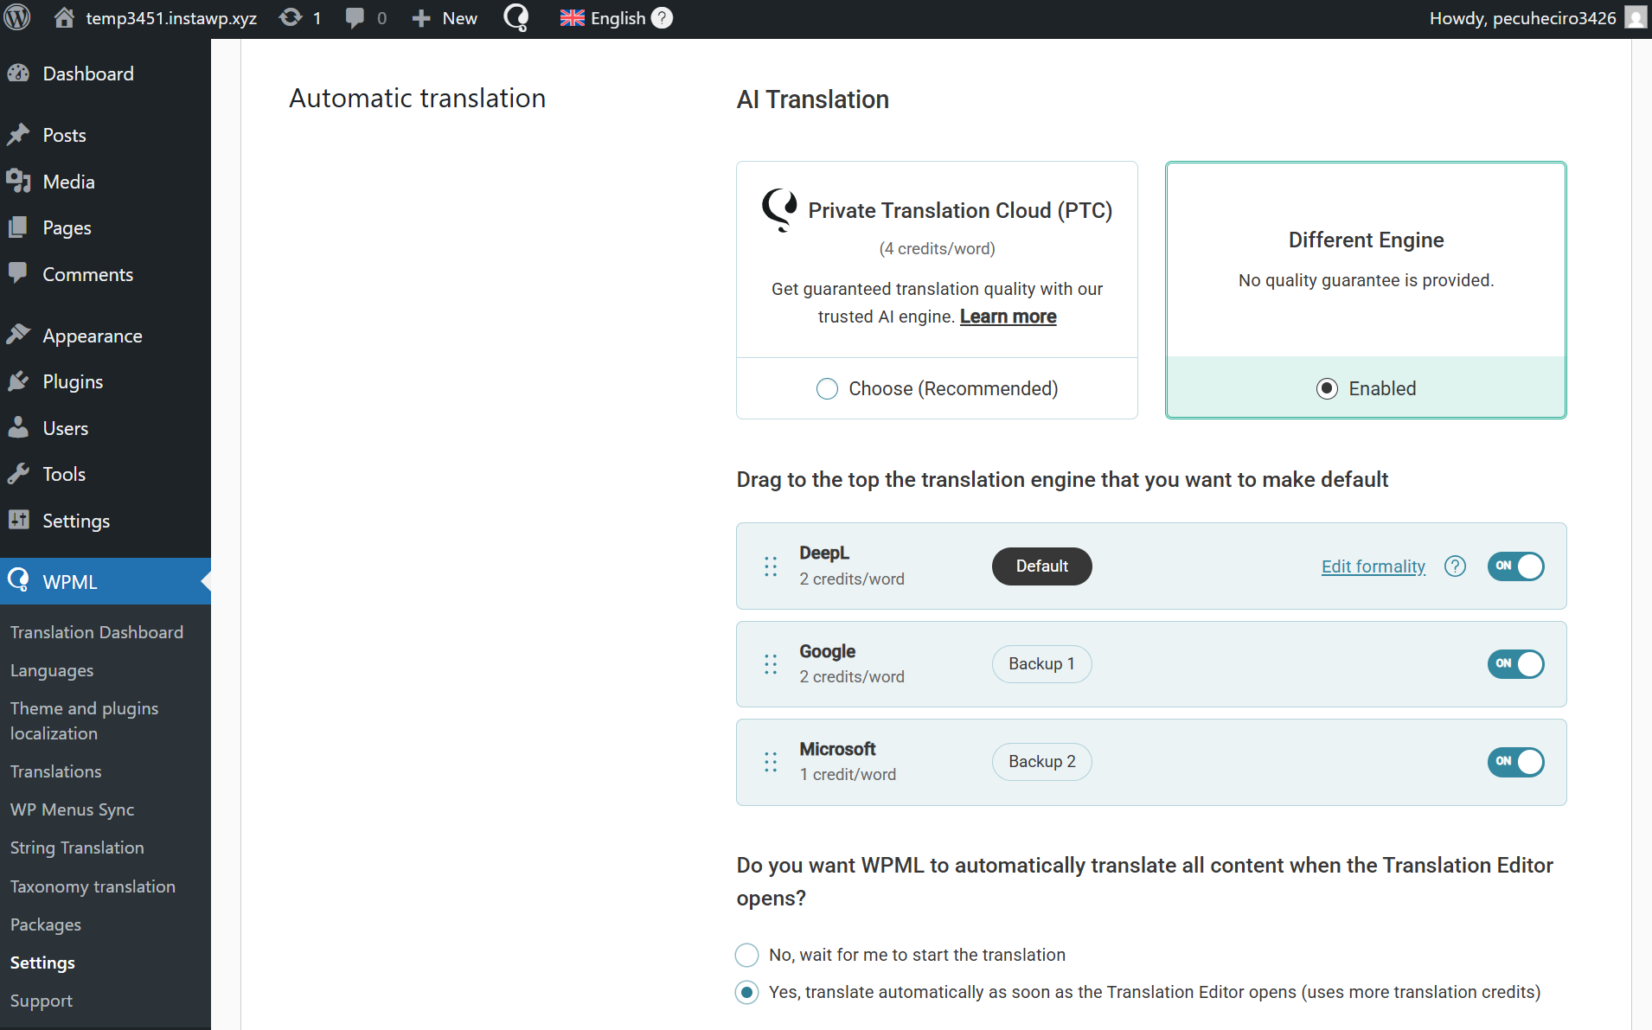Screen dimensions: 1652x1030
Task: Open the updates icon in admin bar
Action: tap(291, 17)
